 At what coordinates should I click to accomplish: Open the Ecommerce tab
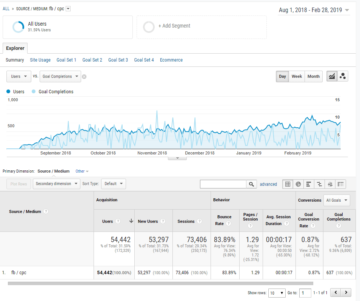click(171, 60)
